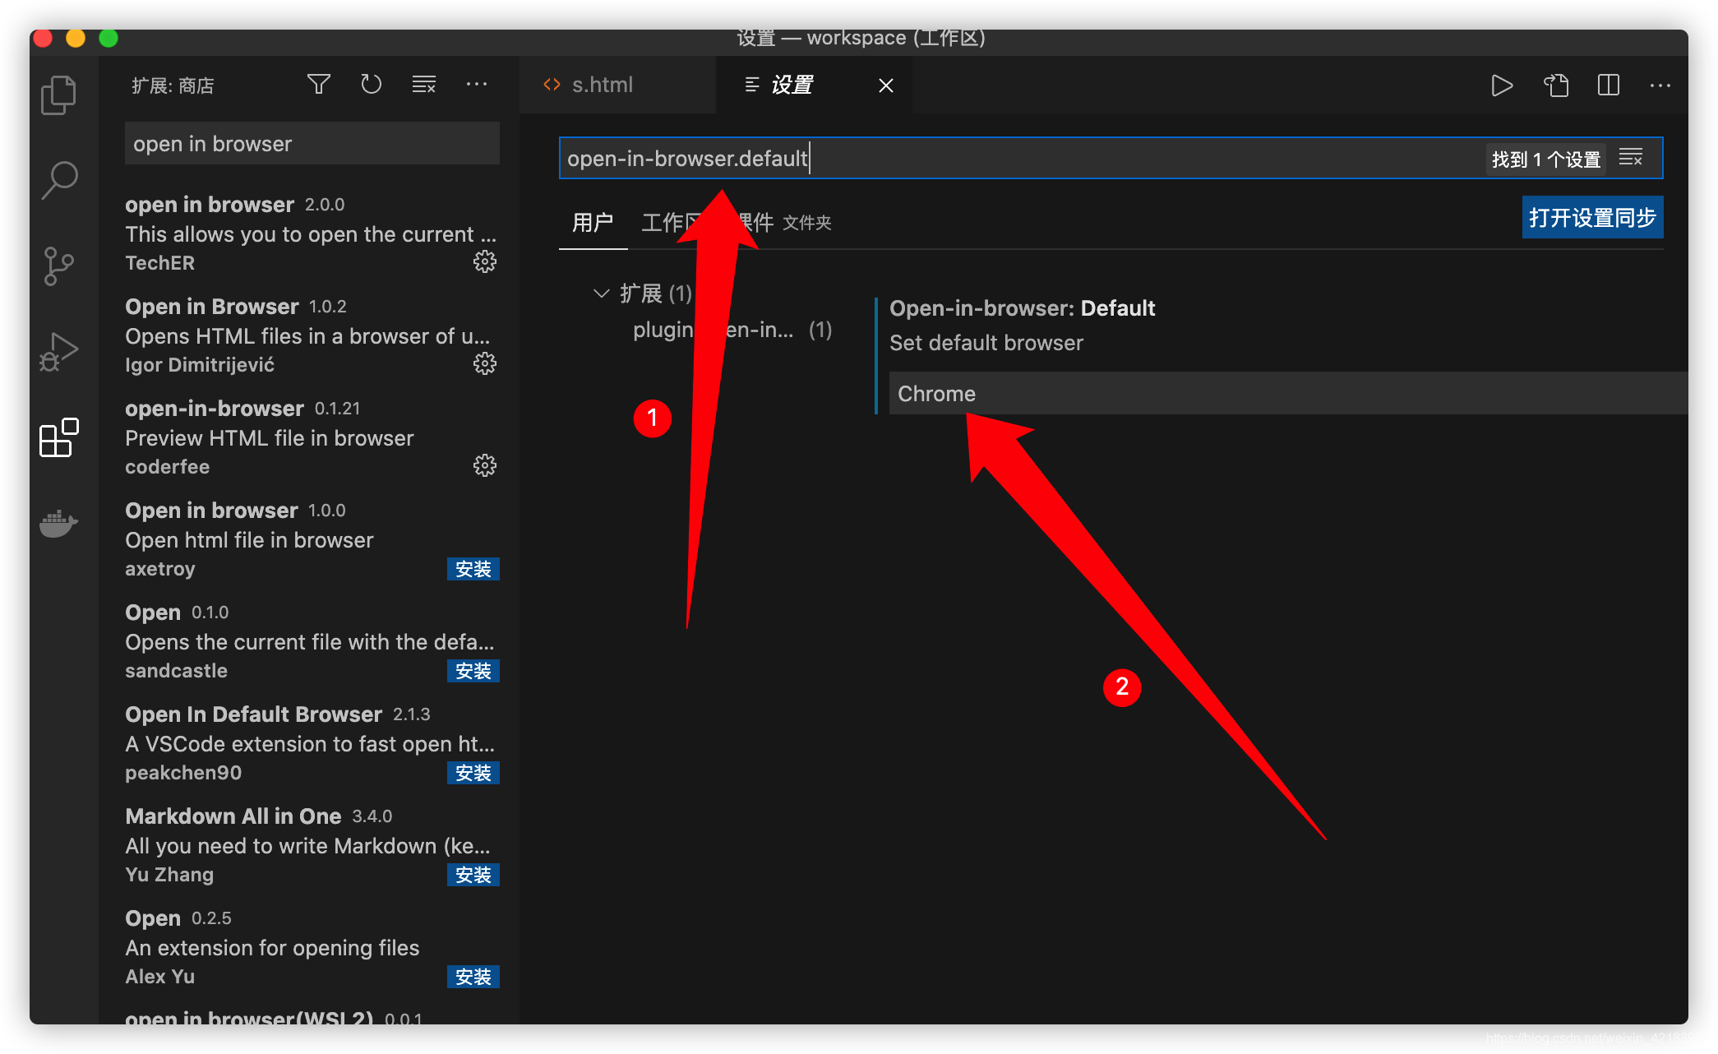Open the Docker view in the activity bar
1718x1054 pixels.
point(58,524)
